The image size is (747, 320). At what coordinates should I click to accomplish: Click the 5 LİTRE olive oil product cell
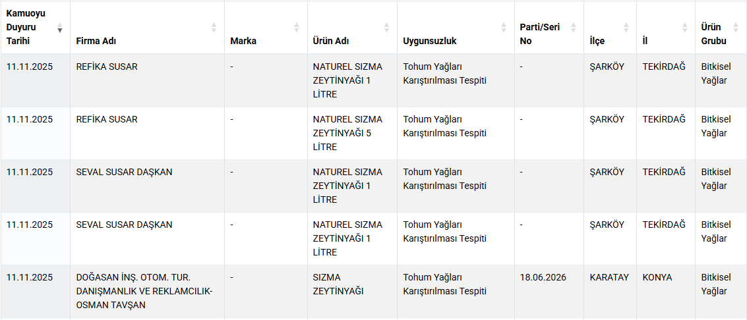[347, 133]
